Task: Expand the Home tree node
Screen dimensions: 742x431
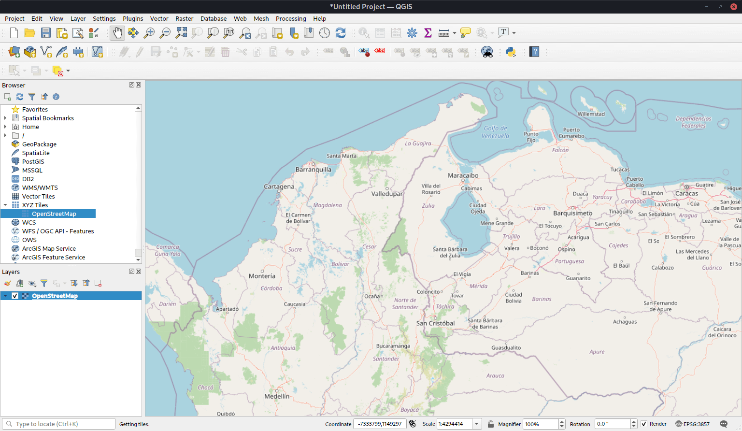Action: [x=5, y=127]
